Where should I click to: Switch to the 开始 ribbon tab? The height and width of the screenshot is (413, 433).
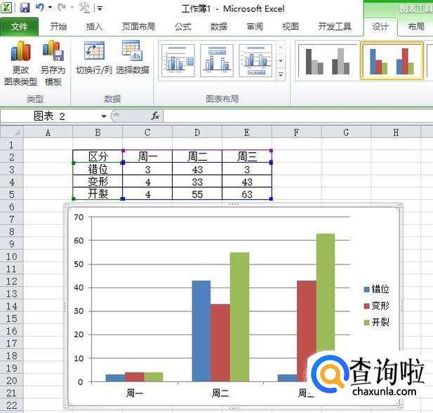click(x=58, y=27)
